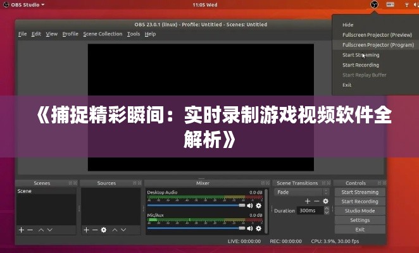Move scene down with arrow icon
Screen dimensions: 419x253
[x=50, y=230]
